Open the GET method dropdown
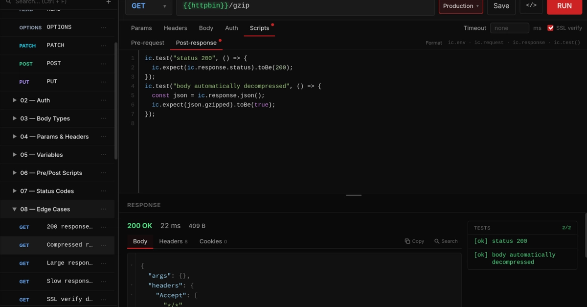This screenshot has width=587, height=307. [149, 6]
